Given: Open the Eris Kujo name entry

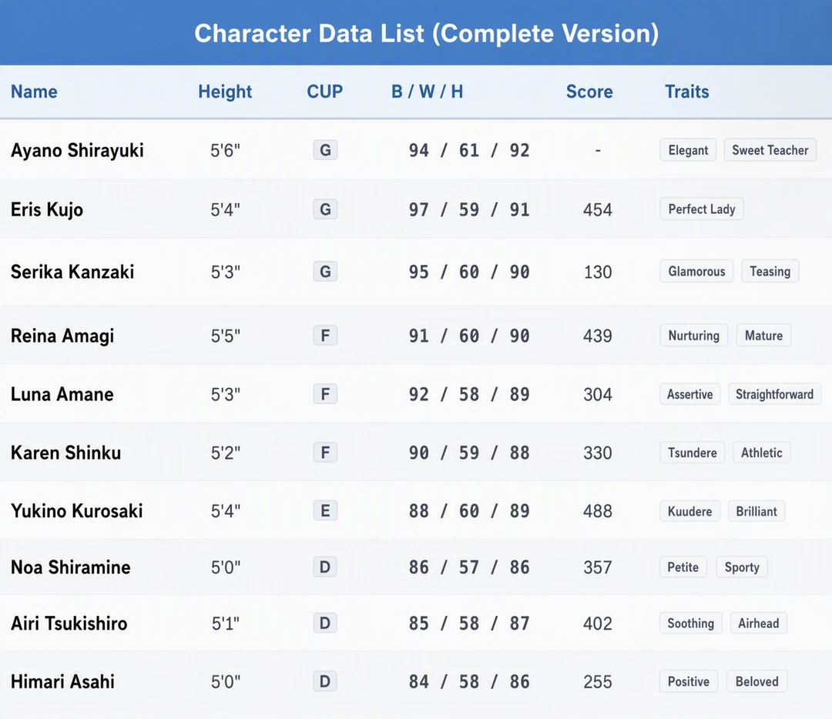Looking at the screenshot, I should [x=47, y=209].
